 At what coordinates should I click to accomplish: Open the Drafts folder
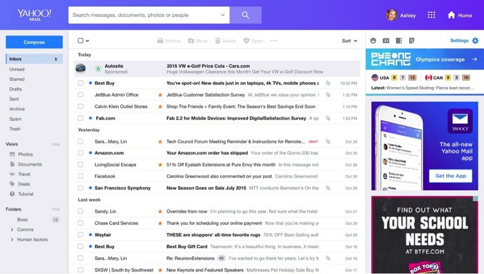point(16,89)
